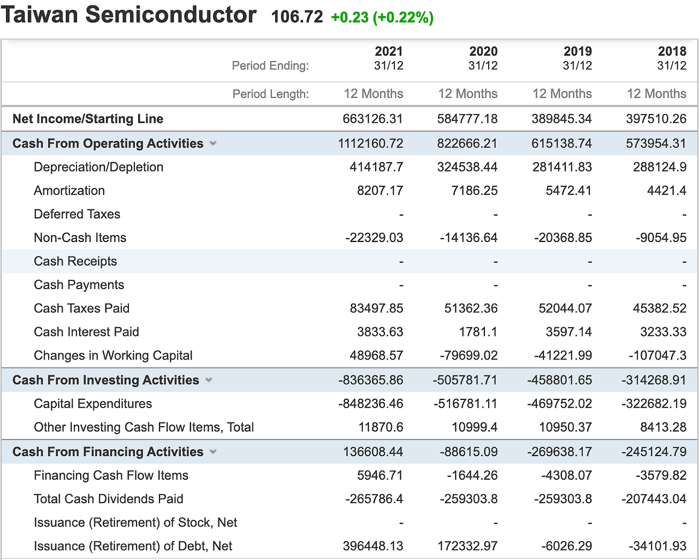Click the Non-Cash Items row label

tap(80, 238)
